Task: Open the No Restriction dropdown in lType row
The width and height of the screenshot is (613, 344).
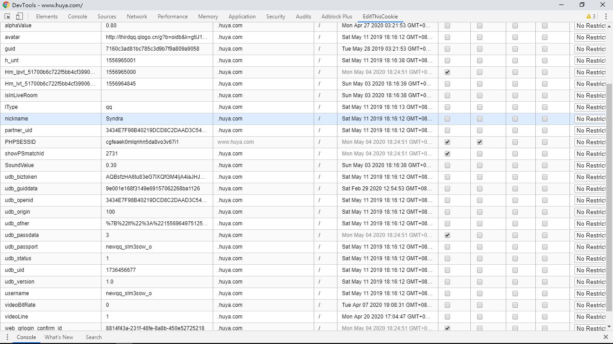Action: (590, 107)
